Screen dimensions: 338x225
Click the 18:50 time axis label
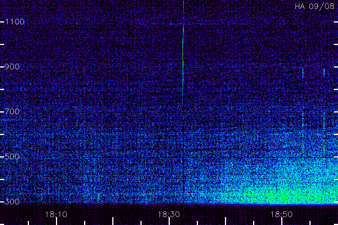282,214
